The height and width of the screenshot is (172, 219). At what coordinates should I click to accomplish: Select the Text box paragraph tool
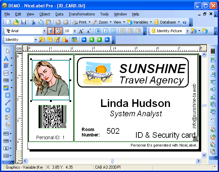pyautogui.click(x=6, y=65)
